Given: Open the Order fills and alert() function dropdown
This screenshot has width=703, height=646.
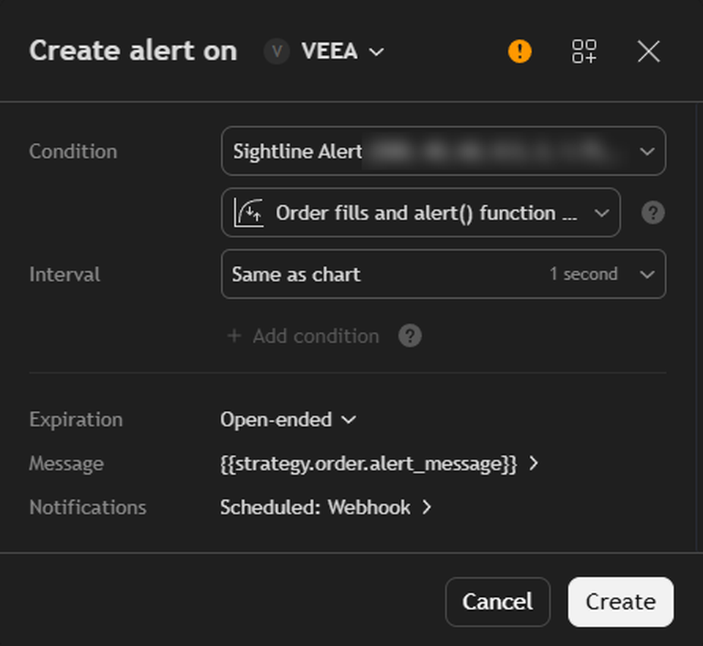Looking at the screenshot, I should pos(421,212).
